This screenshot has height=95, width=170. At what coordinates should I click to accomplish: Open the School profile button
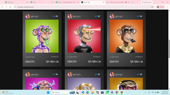tap(160, 7)
